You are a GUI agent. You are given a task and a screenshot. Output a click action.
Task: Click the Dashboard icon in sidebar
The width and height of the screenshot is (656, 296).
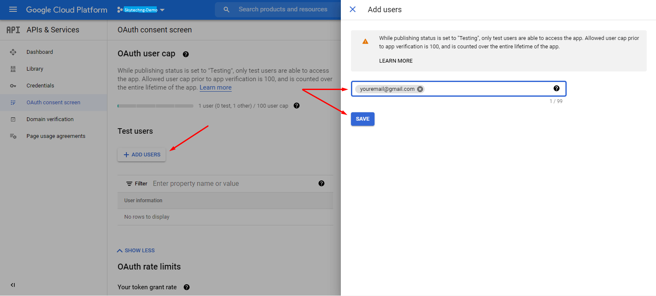[13, 52]
